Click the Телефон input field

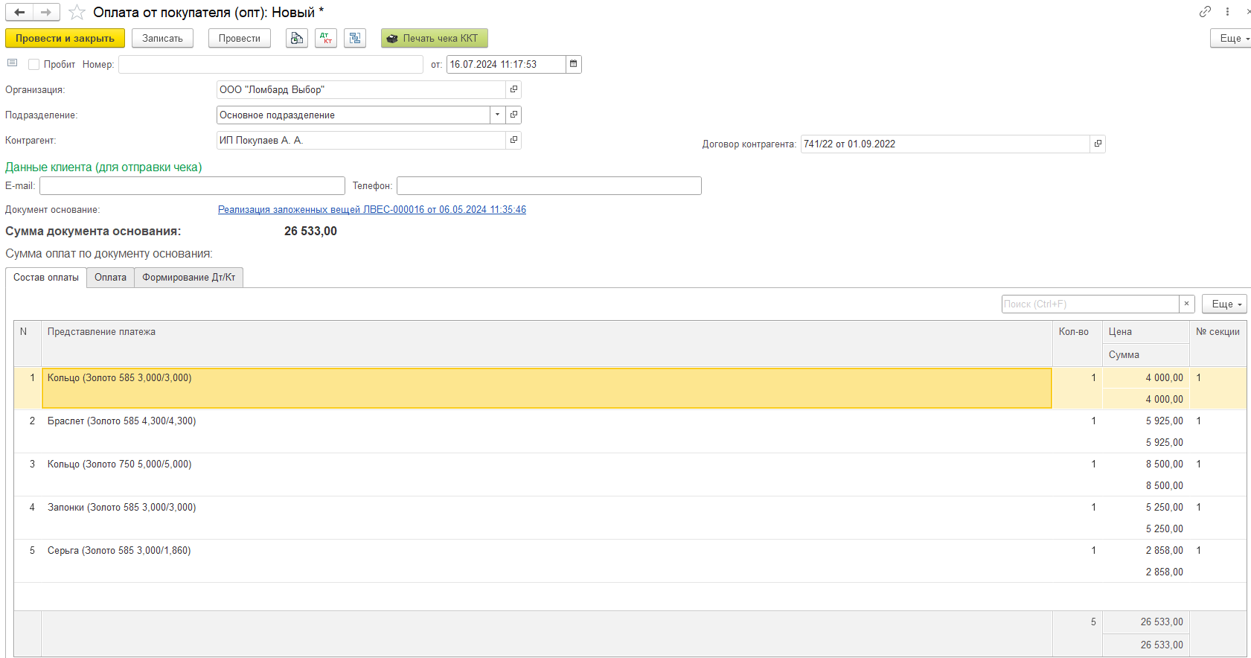point(549,185)
